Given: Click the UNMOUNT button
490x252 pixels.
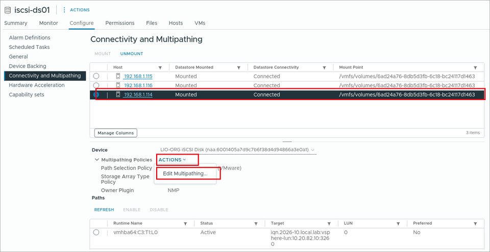Looking at the screenshot, I should 132,54.
